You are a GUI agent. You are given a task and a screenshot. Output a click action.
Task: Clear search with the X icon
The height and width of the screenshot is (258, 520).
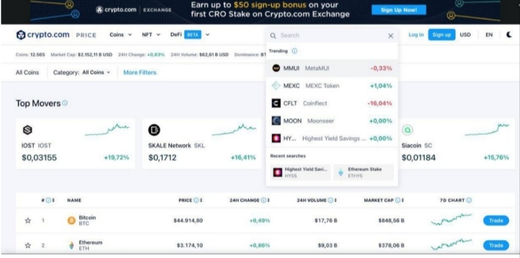[391, 36]
